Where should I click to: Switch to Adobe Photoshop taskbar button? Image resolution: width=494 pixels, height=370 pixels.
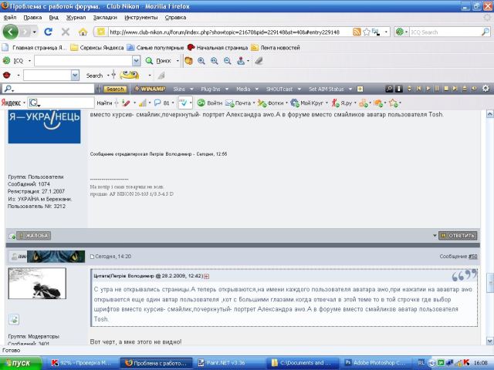tap(377, 363)
